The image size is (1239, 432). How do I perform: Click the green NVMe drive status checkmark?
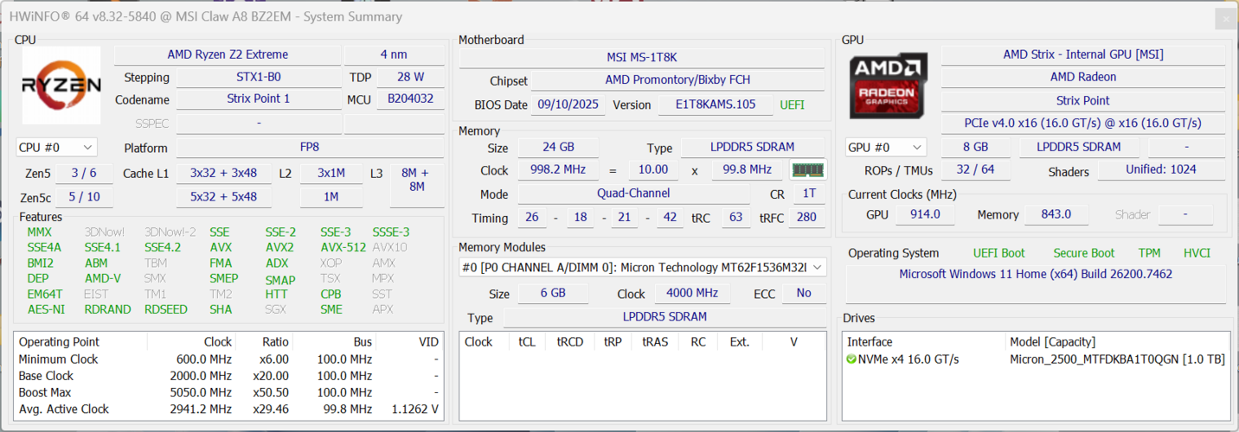click(851, 359)
